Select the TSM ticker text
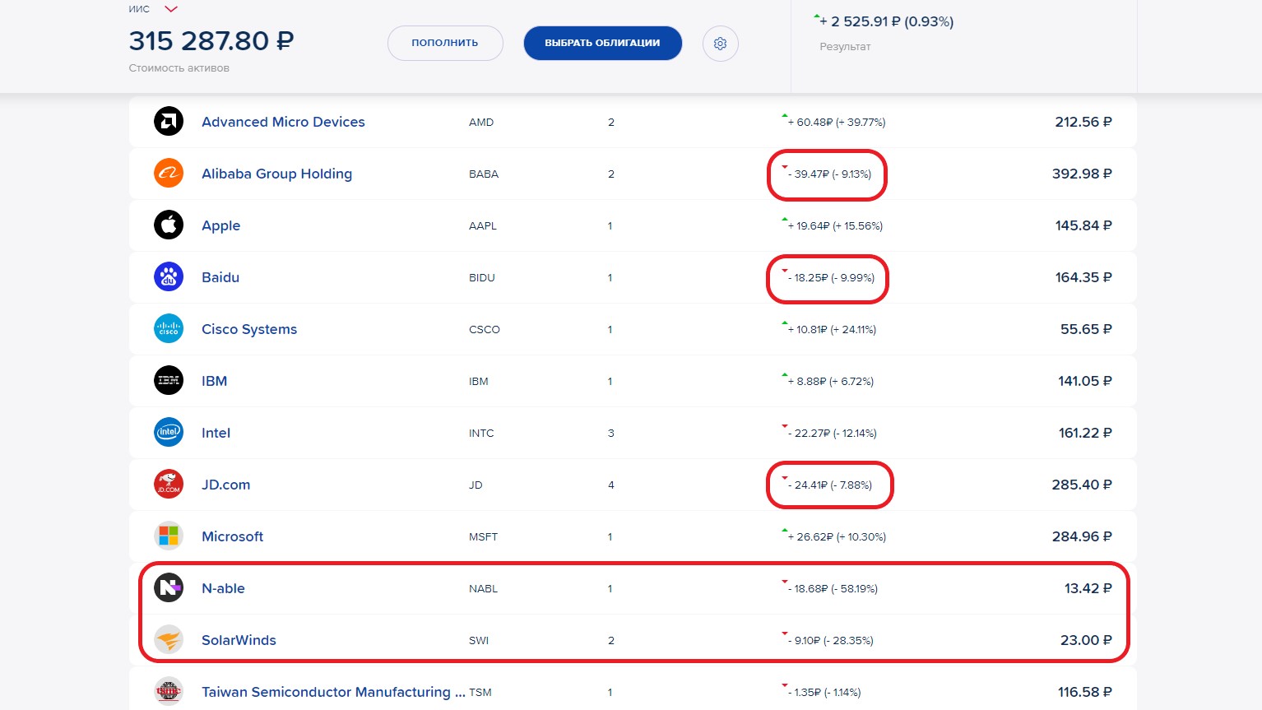 [480, 693]
